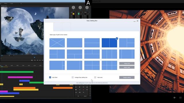The image size is (184, 103).
Task: Select the long yellow clip beneath the orange clip
Action: click(x=26, y=90)
